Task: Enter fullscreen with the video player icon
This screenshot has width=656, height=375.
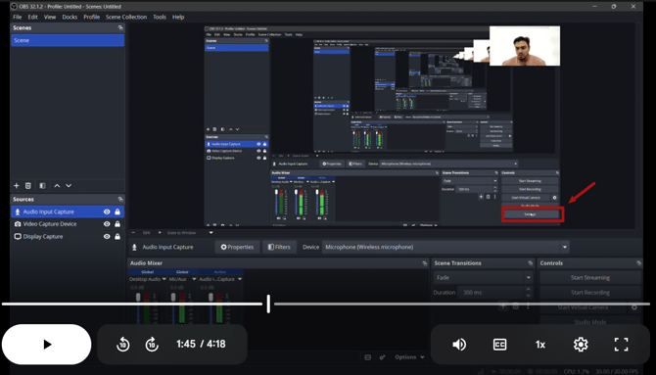Action: tap(622, 345)
